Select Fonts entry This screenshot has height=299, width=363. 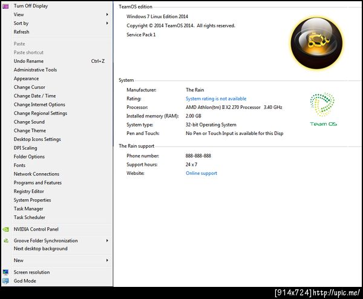tap(19, 165)
